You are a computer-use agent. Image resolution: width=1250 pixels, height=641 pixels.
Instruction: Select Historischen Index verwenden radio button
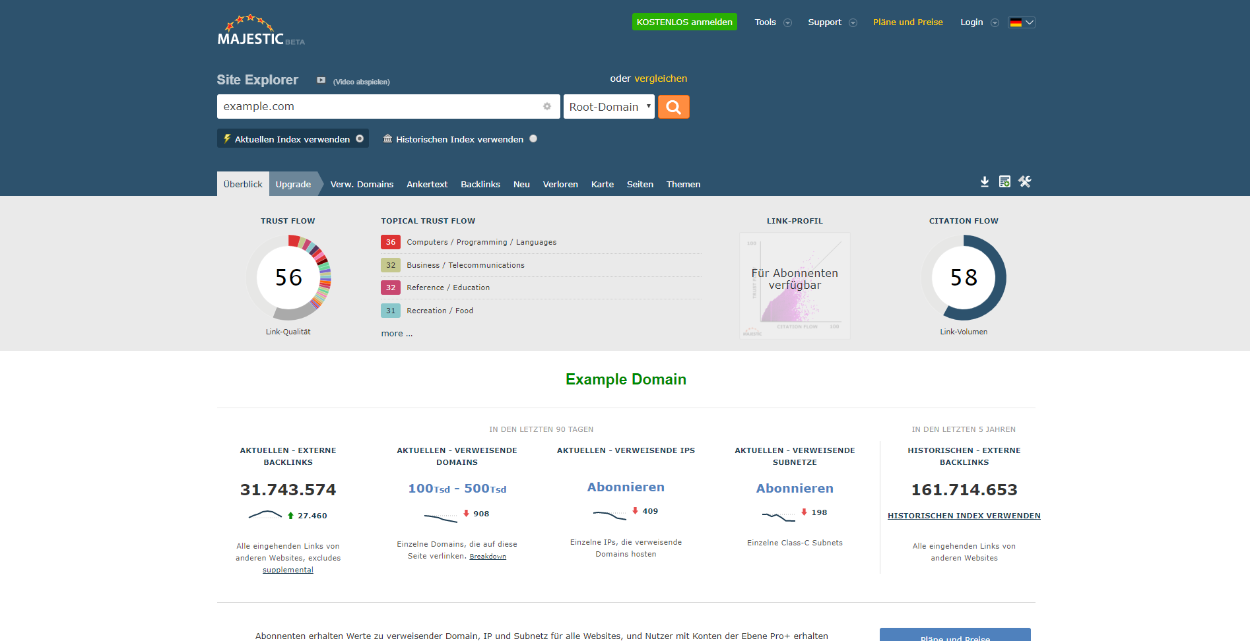533,138
